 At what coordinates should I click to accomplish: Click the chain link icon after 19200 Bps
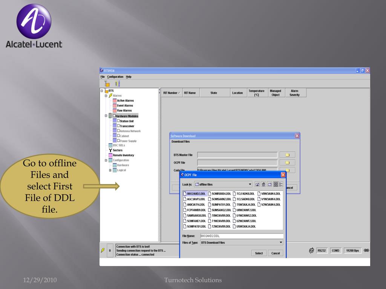(366, 250)
